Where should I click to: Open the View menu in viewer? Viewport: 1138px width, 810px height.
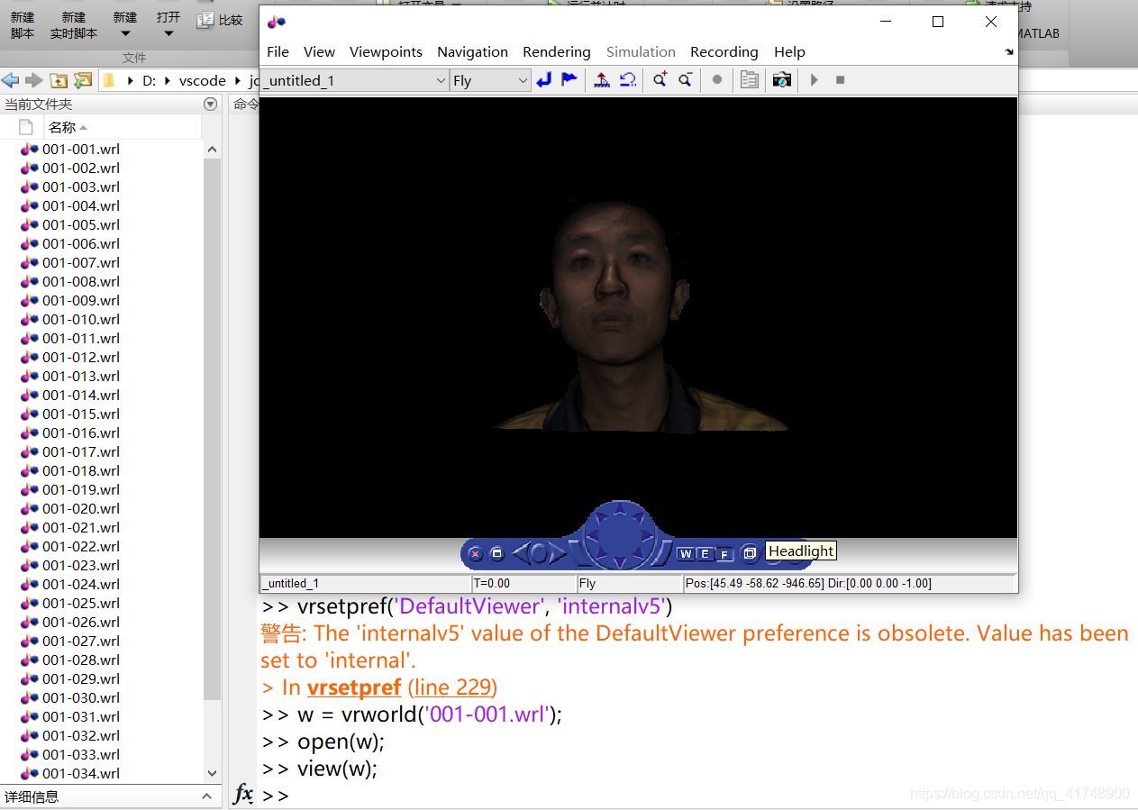point(319,51)
